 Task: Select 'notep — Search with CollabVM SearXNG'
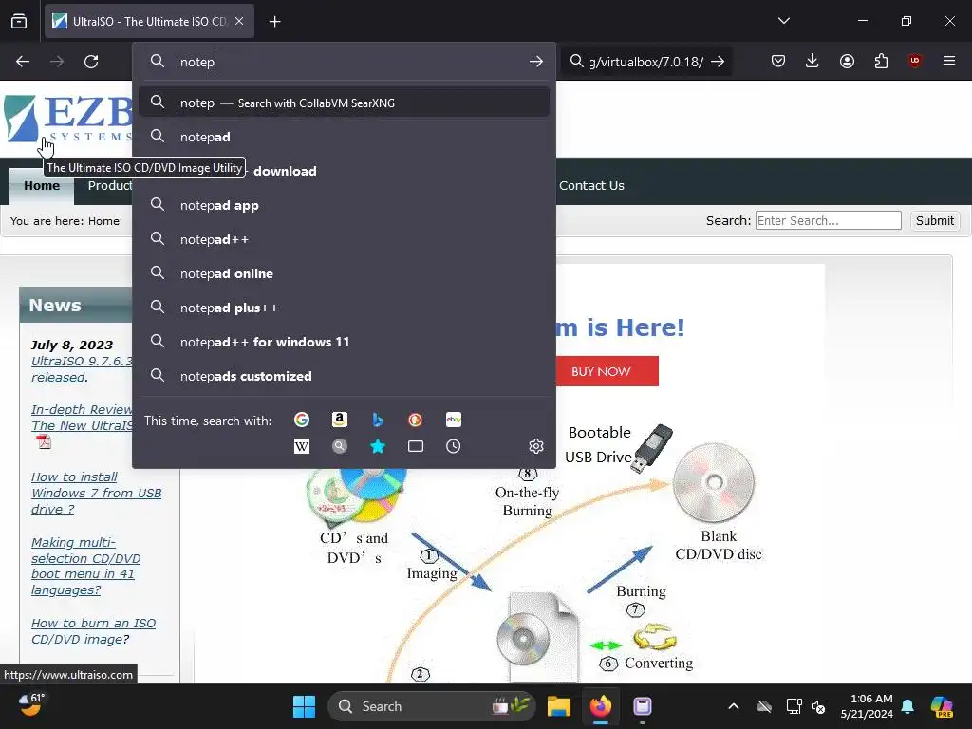point(344,103)
